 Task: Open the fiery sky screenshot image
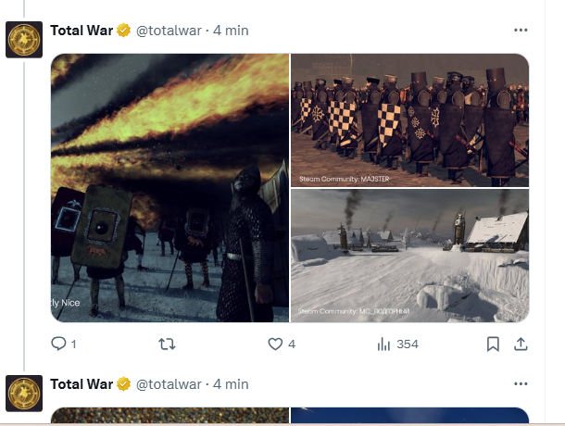point(169,188)
